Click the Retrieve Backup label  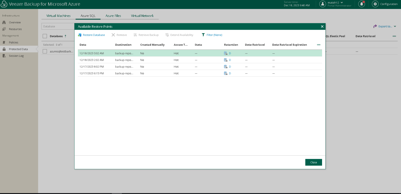[149, 35]
